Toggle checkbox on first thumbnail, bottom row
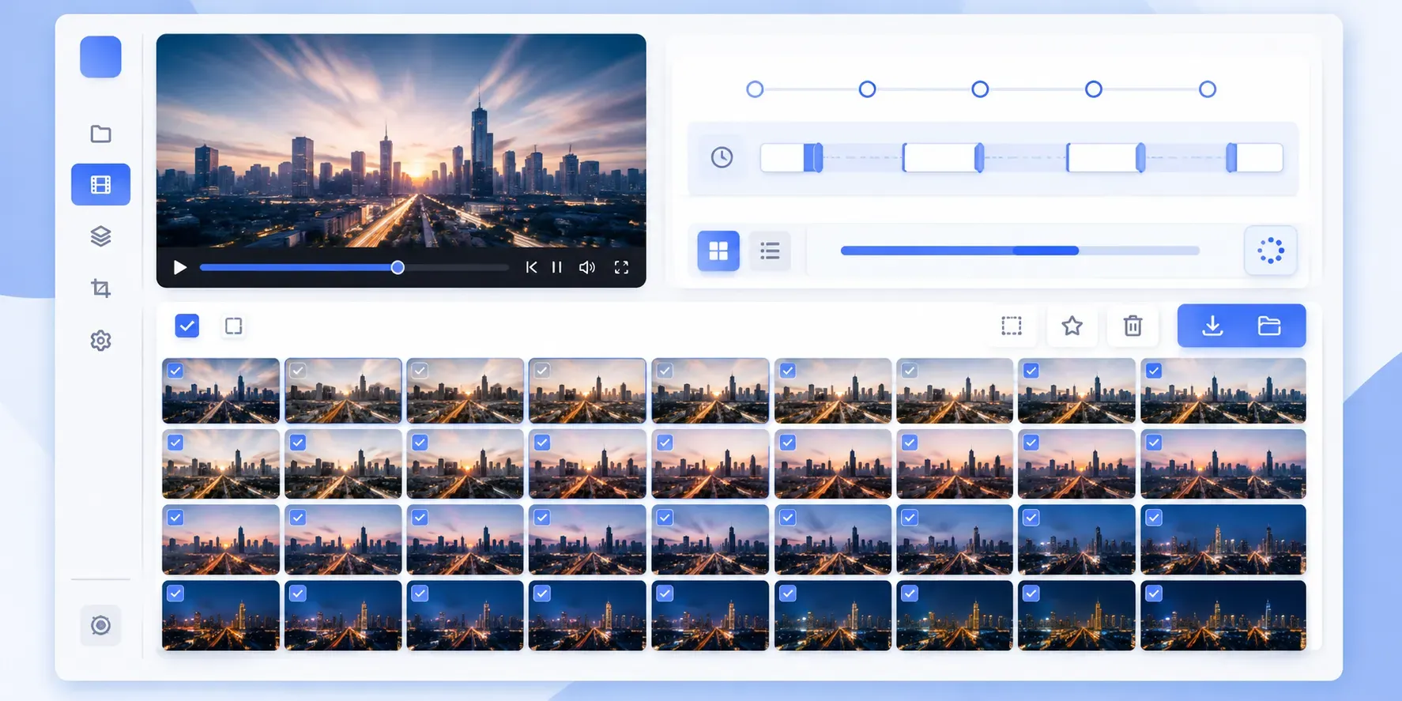This screenshot has height=701, width=1402. tap(175, 594)
